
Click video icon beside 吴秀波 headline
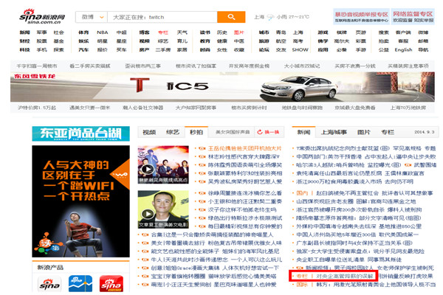202,181
